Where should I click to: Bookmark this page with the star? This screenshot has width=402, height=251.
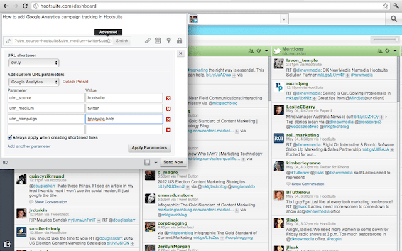(x=385, y=6)
